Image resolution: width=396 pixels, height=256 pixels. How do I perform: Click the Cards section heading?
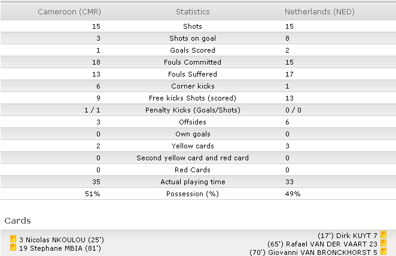point(18,221)
